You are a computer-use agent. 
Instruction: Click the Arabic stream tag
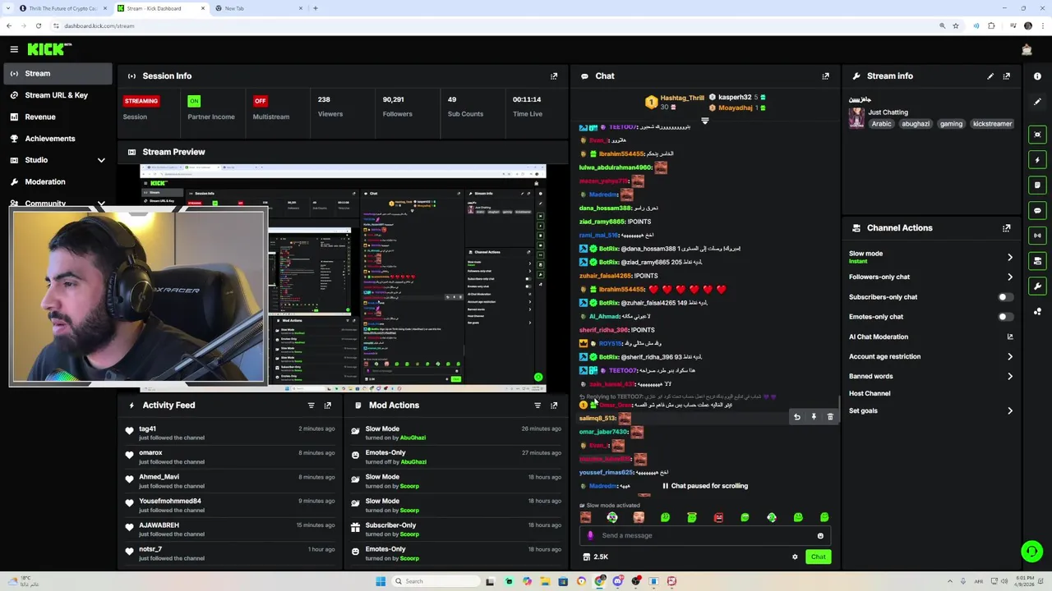click(881, 124)
